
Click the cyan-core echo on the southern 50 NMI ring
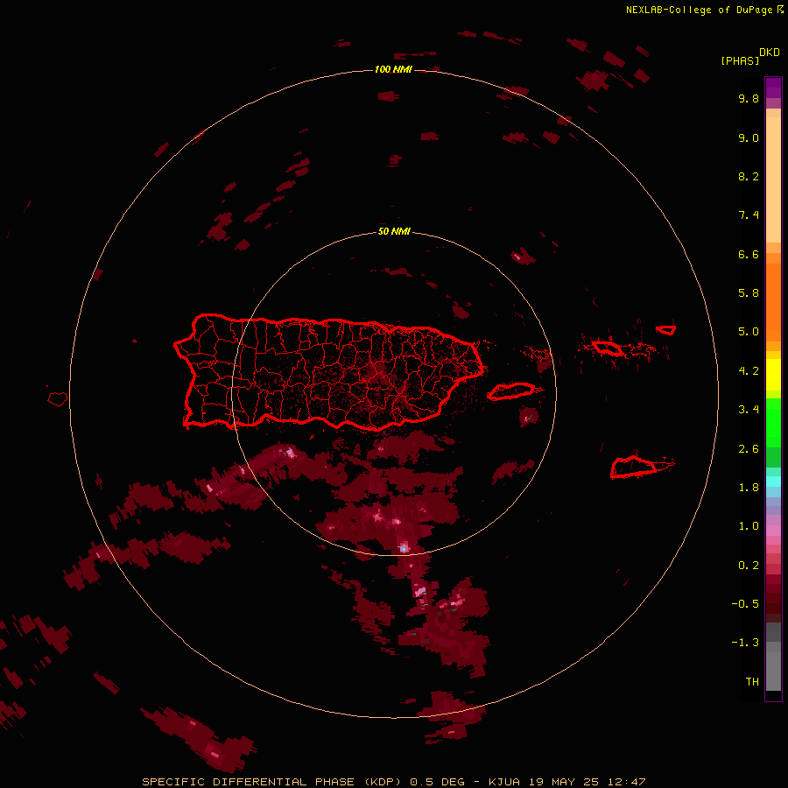point(404,548)
